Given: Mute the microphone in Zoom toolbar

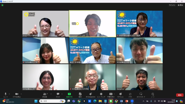Looking at the screenshot, I should (5, 95).
